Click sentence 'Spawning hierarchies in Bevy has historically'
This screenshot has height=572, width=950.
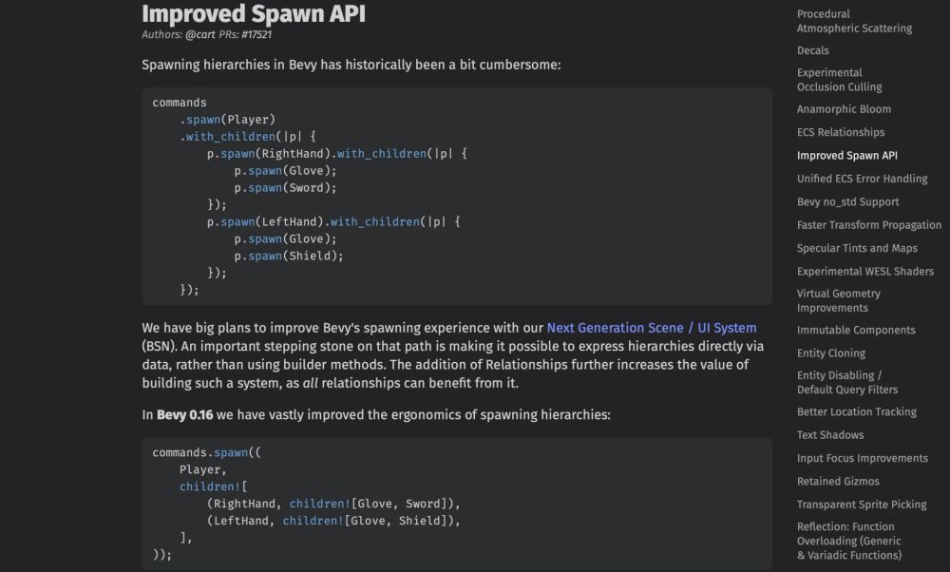pos(351,65)
